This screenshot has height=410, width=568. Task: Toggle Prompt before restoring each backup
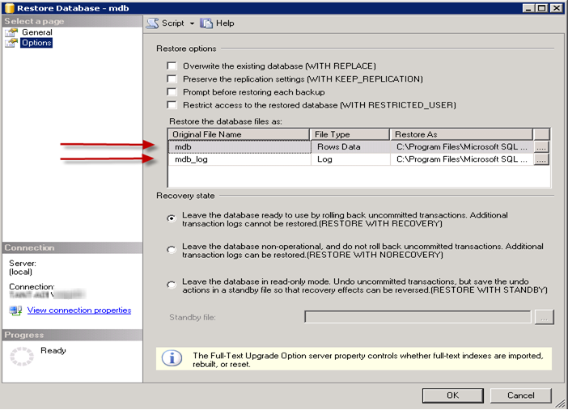coord(172,92)
